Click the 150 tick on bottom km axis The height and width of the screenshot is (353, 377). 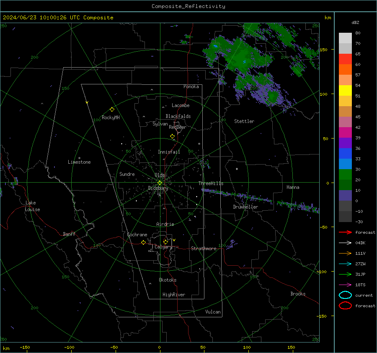291,348
